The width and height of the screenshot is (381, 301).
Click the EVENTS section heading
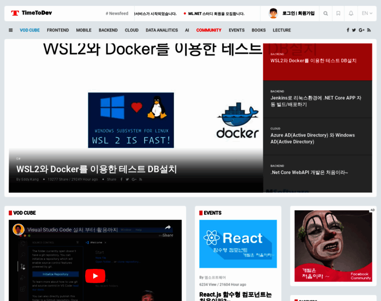click(213, 213)
